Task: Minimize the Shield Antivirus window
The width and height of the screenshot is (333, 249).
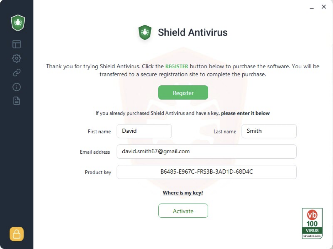Action: click(x=312, y=7)
